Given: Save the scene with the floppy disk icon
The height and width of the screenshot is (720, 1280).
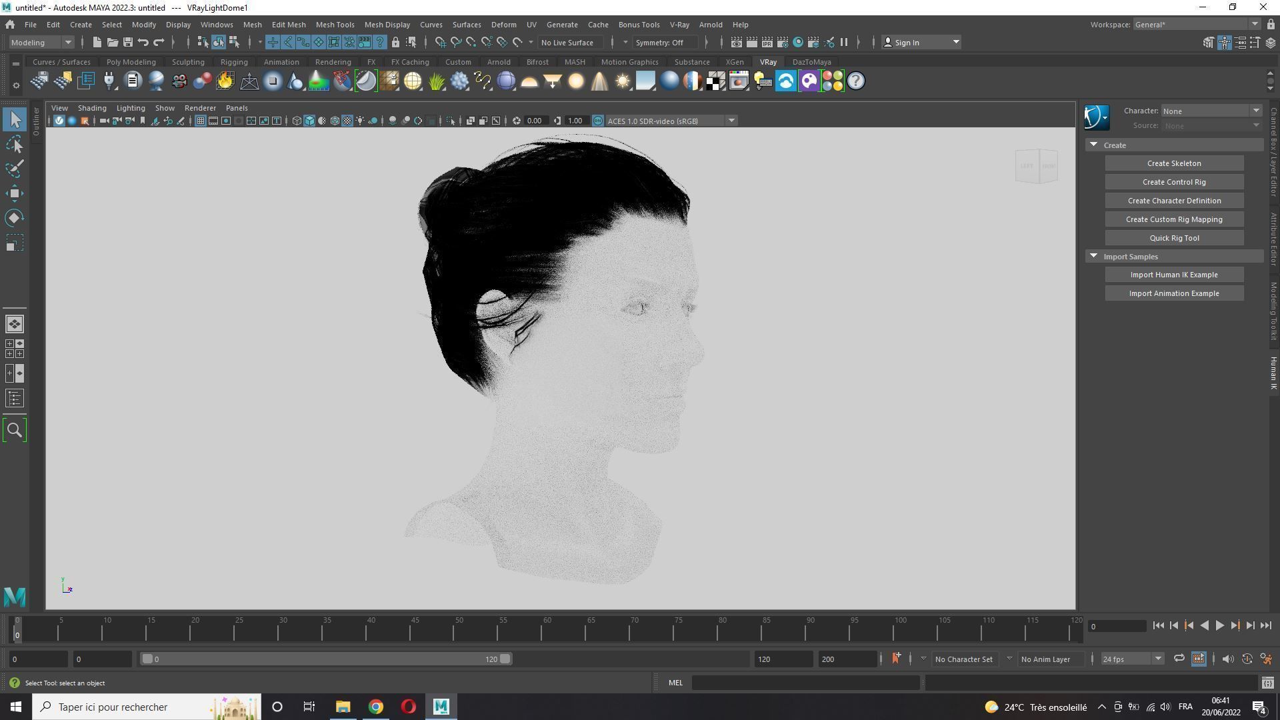Looking at the screenshot, I should tap(127, 42).
